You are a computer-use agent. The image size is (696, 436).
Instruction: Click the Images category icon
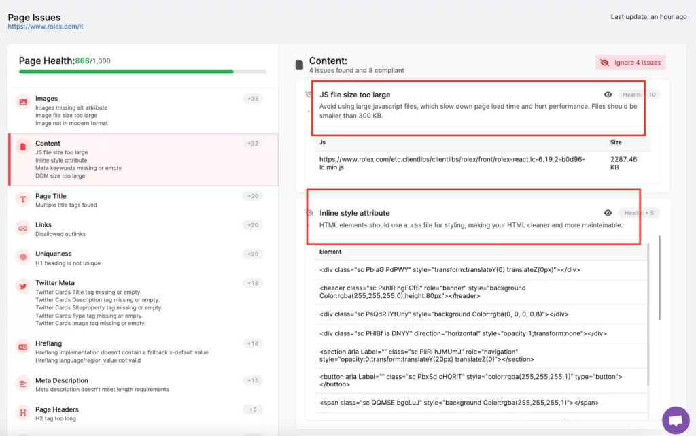coord(23,102)
